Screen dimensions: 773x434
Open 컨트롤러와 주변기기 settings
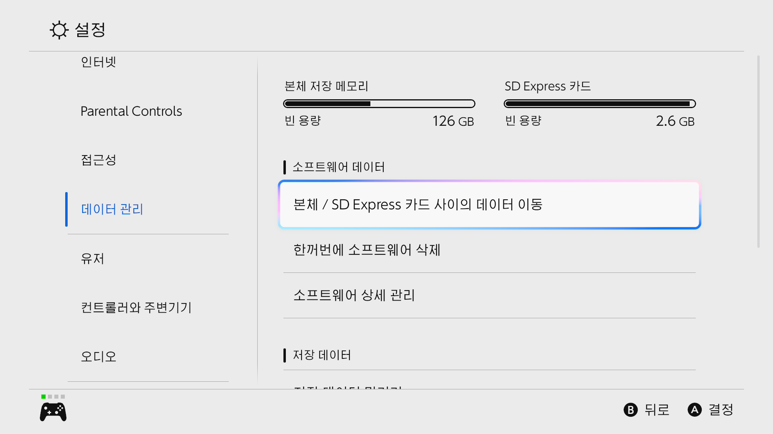pyautogui.click(x=136, y=307)
